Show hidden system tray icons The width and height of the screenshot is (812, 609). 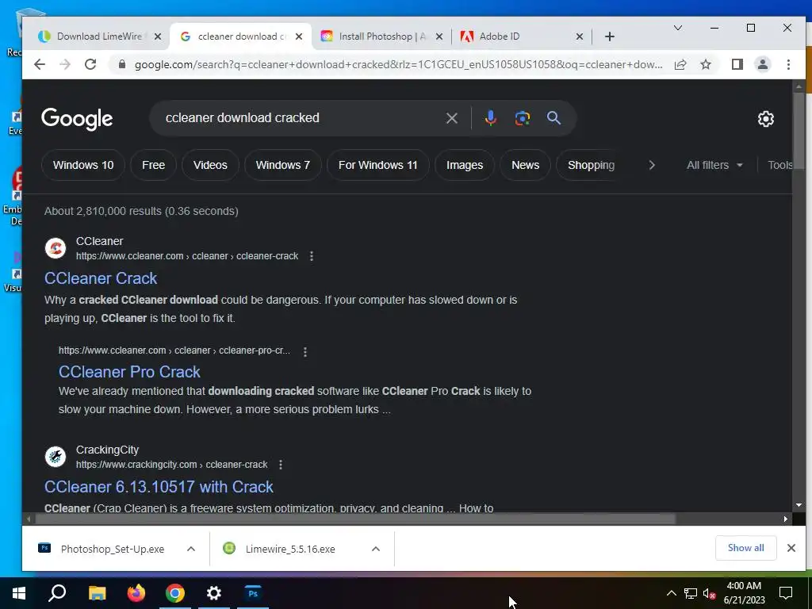pos(671,593)
